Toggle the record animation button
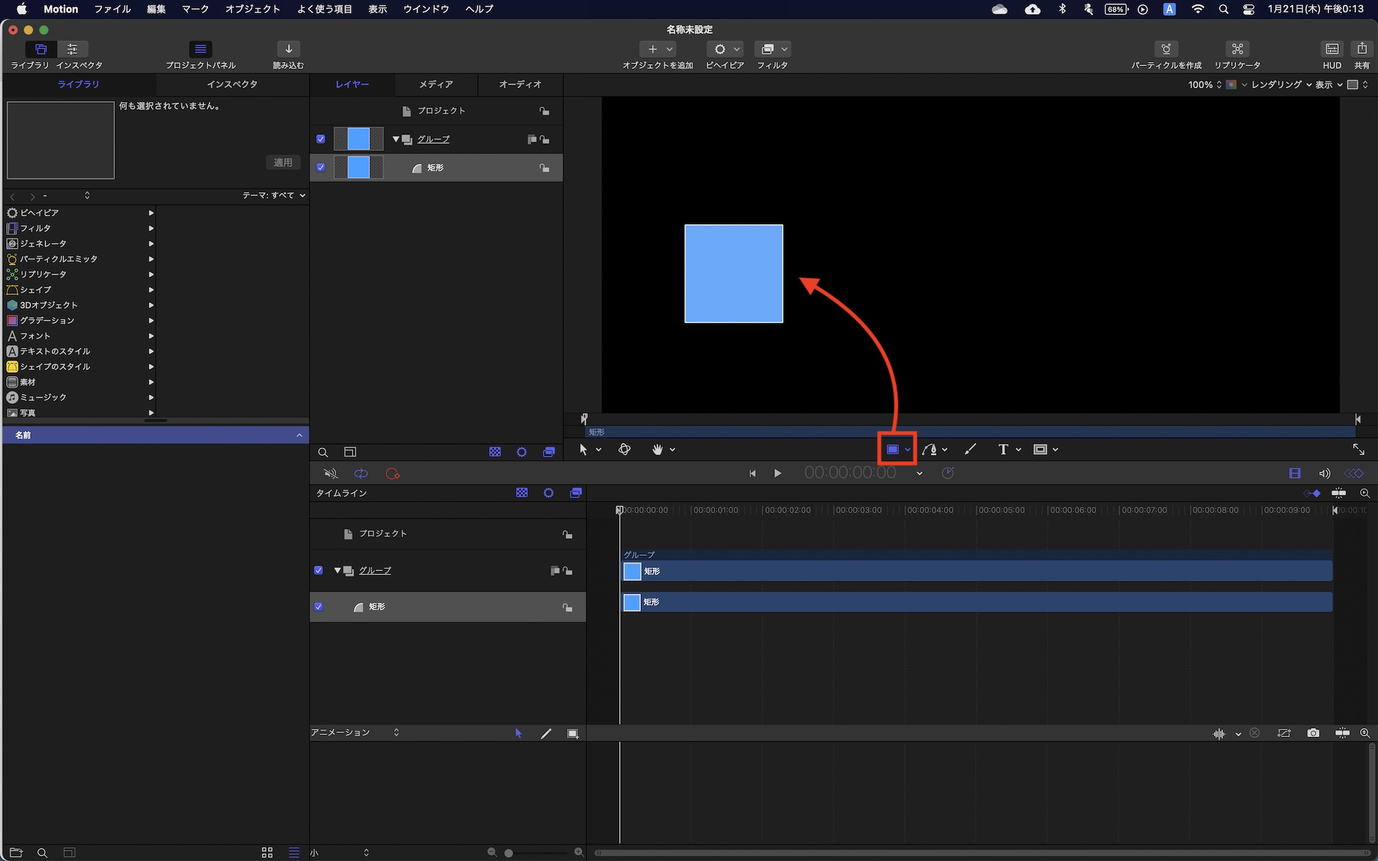Screen dimensions: 1378x861 (393, 474)
